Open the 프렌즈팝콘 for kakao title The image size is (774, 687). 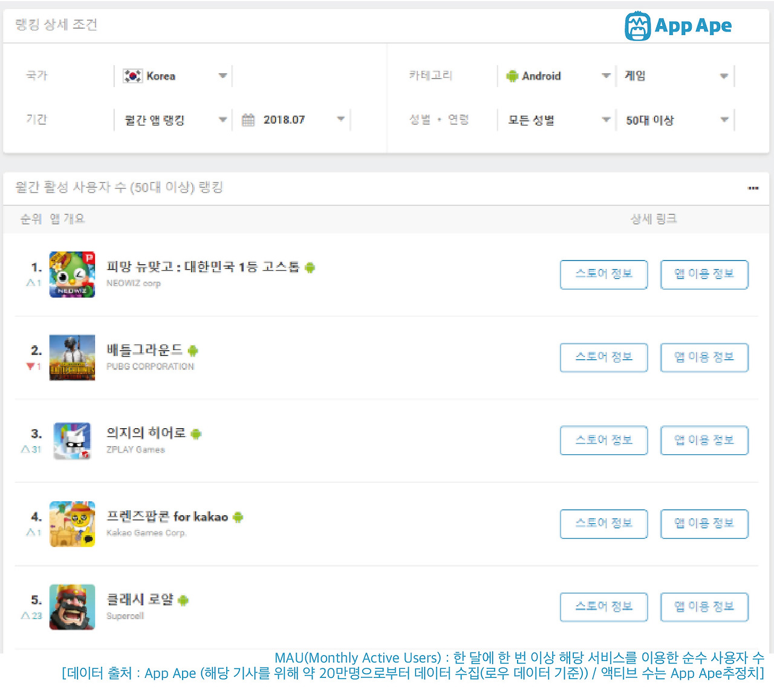pos(167,516)
